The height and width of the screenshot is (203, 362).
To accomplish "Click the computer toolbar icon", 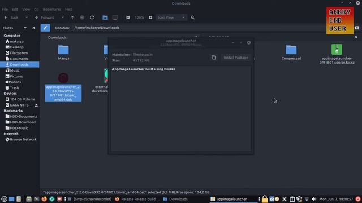I will [x=115, y=17].
